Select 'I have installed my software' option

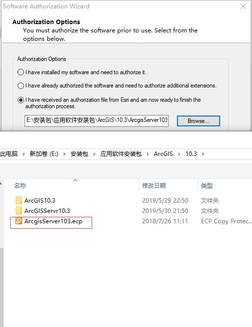click(21, 72)
